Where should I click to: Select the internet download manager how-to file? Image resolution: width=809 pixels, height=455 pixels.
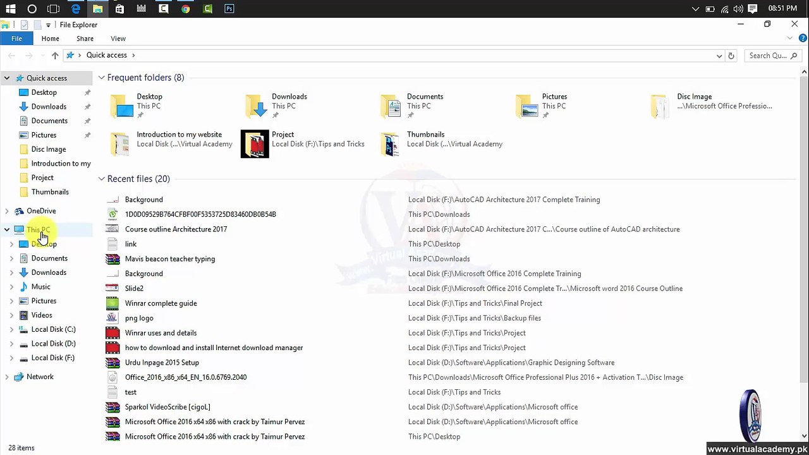coord(214,348)
